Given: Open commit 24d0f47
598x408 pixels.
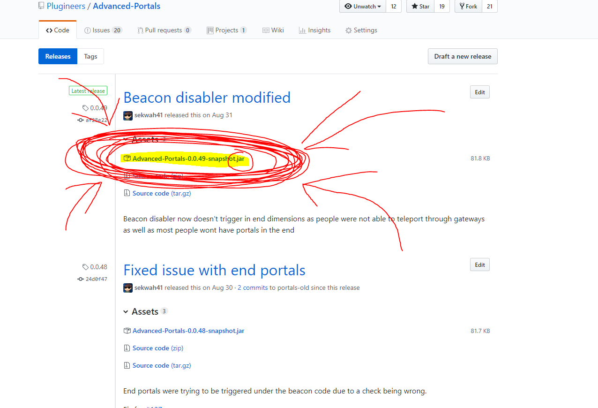Looking at the screenshot, I should [x=96, y=279].
